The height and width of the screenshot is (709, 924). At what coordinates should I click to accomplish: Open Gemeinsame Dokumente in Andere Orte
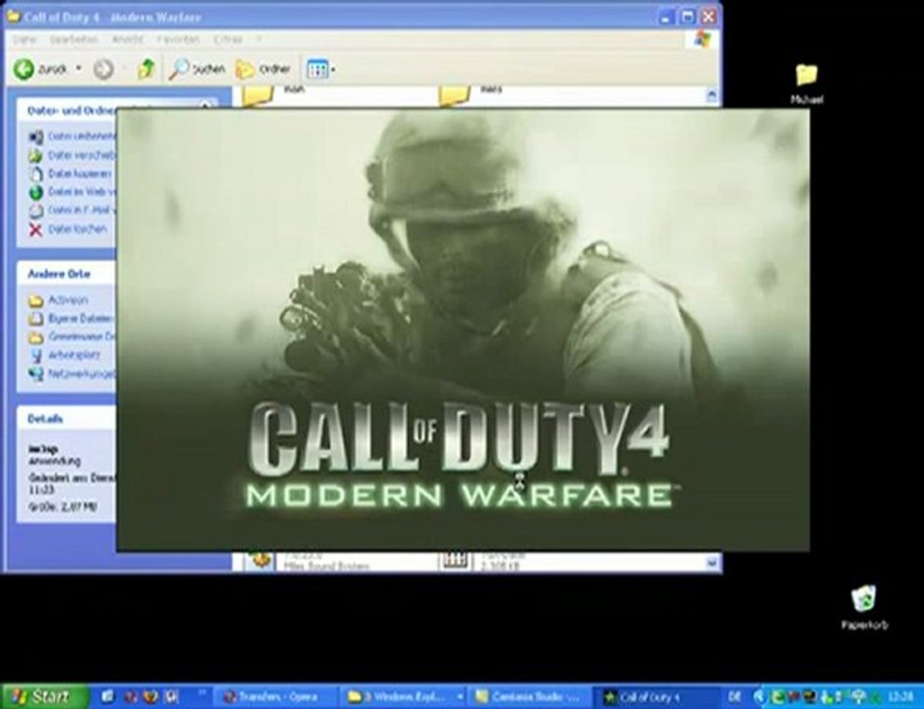(x=82, y=337)
